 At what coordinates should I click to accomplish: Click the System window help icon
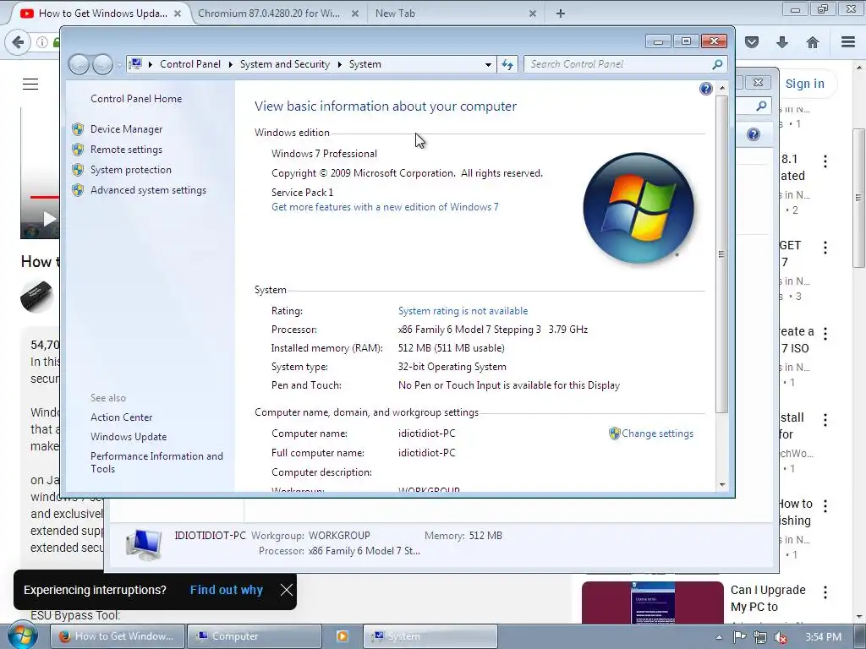point(705,89)
